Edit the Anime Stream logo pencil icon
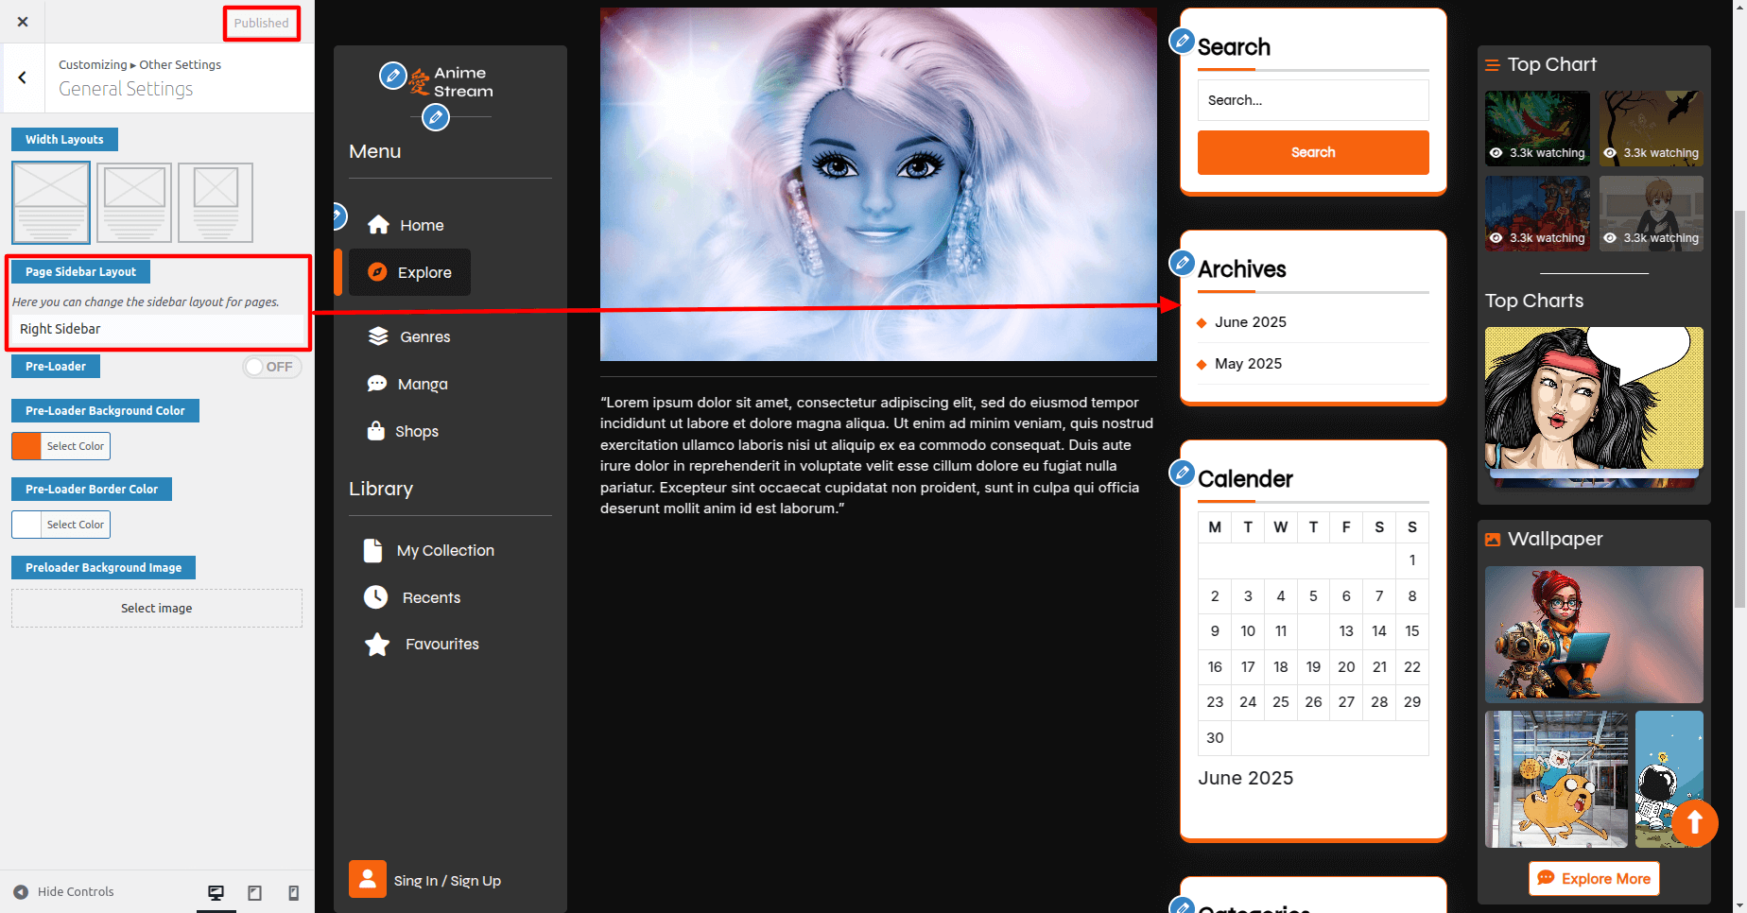 pyautogui.click(x=392, y=76)
